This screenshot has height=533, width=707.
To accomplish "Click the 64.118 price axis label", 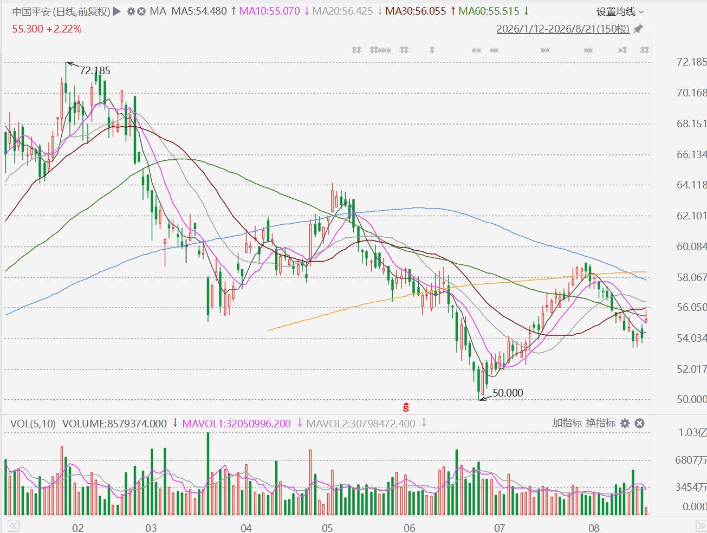I will tap(691, 185).
